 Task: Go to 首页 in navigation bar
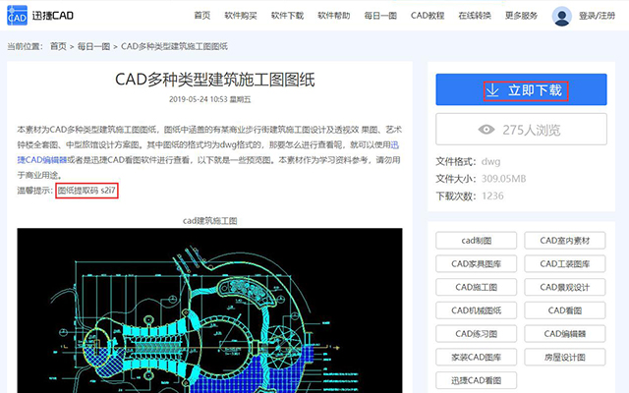(x=202, y=16)
